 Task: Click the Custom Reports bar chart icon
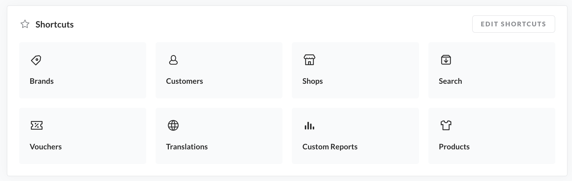(x=309, y=126)
